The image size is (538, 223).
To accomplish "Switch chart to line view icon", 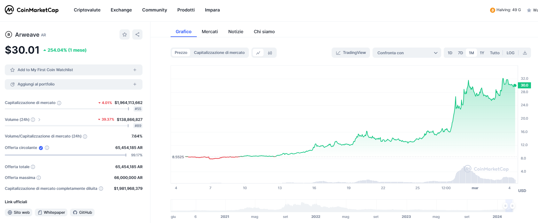I will (258, 53).
